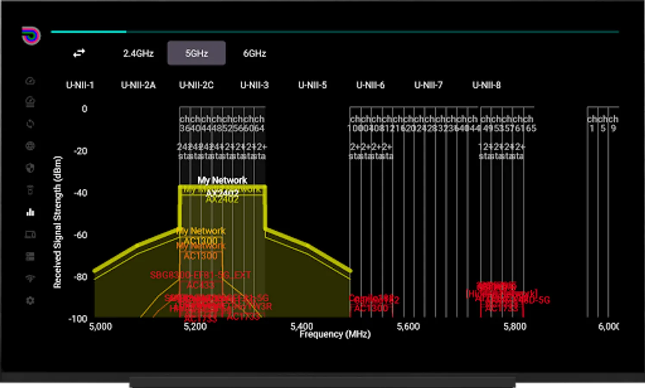Click the colorful app logo icon
The width and height of the screenshot is (645, 388).
tap(31, 36)
